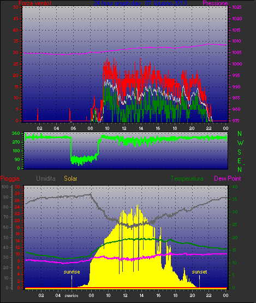Click the Solar legend label
Viewport: 256px width, 303px height.
tap(70, 179)
